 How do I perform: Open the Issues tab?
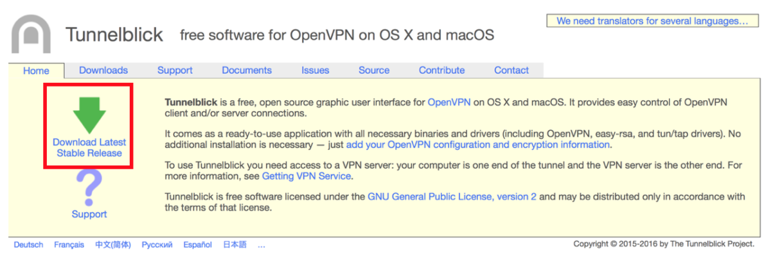pyautogui.click(x=315, y=71)
